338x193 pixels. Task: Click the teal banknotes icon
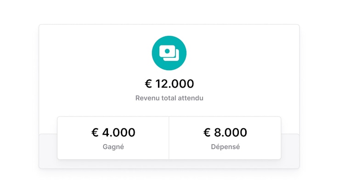pos(169,53)
